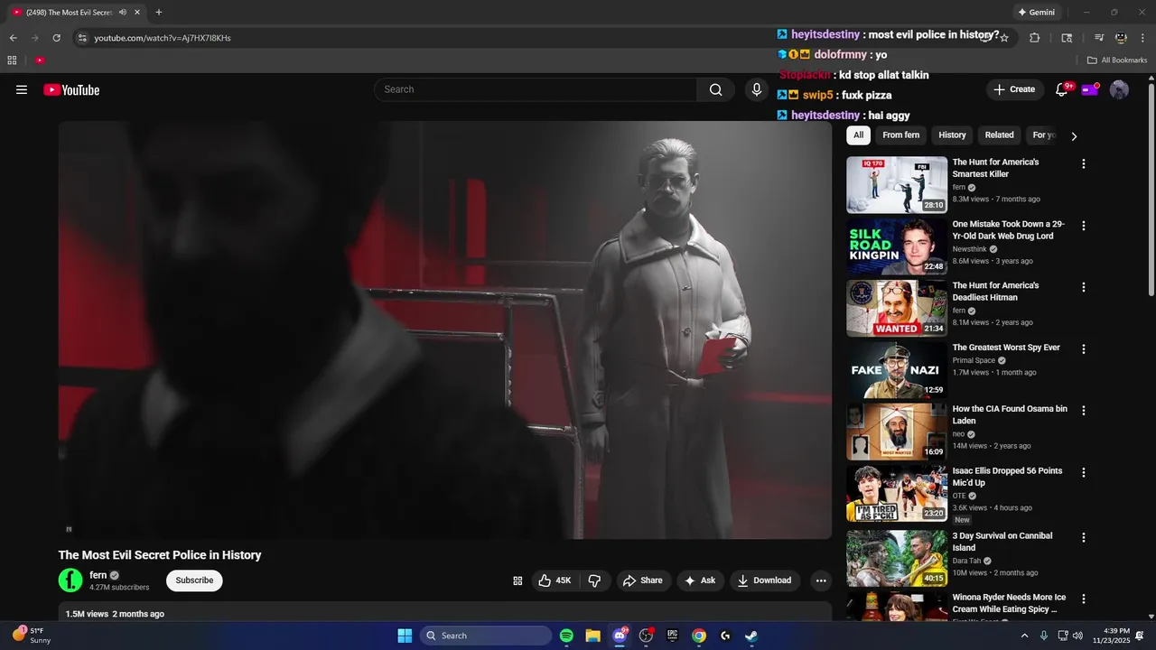The image size is (1156, 650).
Task: View site information icon in address bar
Action: pyautogui.click(x=82, y=38)
